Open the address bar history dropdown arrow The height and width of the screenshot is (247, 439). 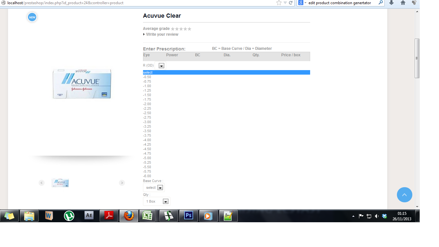click(x=285, y=3)
